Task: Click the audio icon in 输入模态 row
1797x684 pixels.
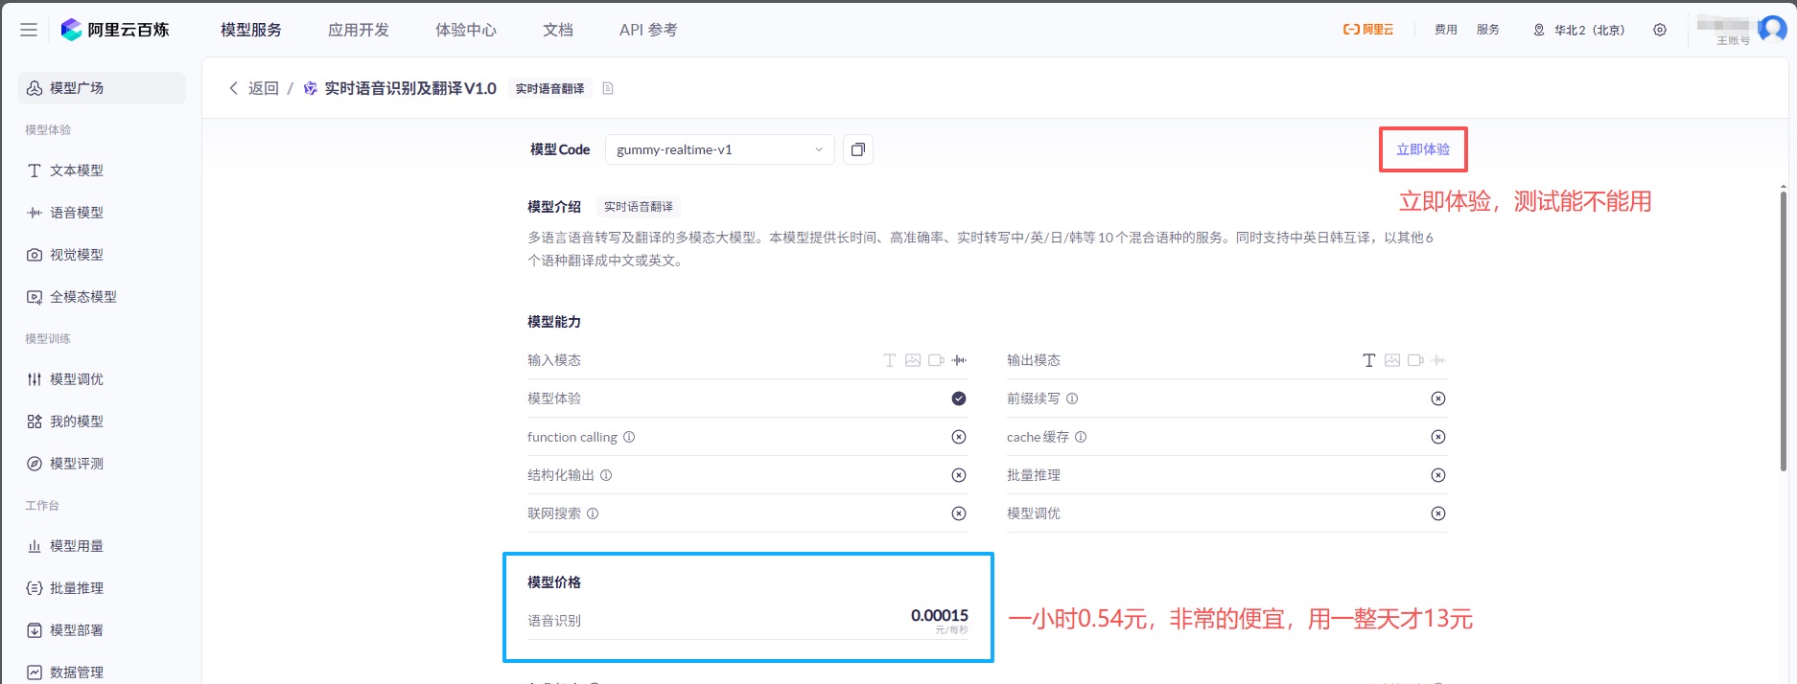Action: (x=959, y=360)
